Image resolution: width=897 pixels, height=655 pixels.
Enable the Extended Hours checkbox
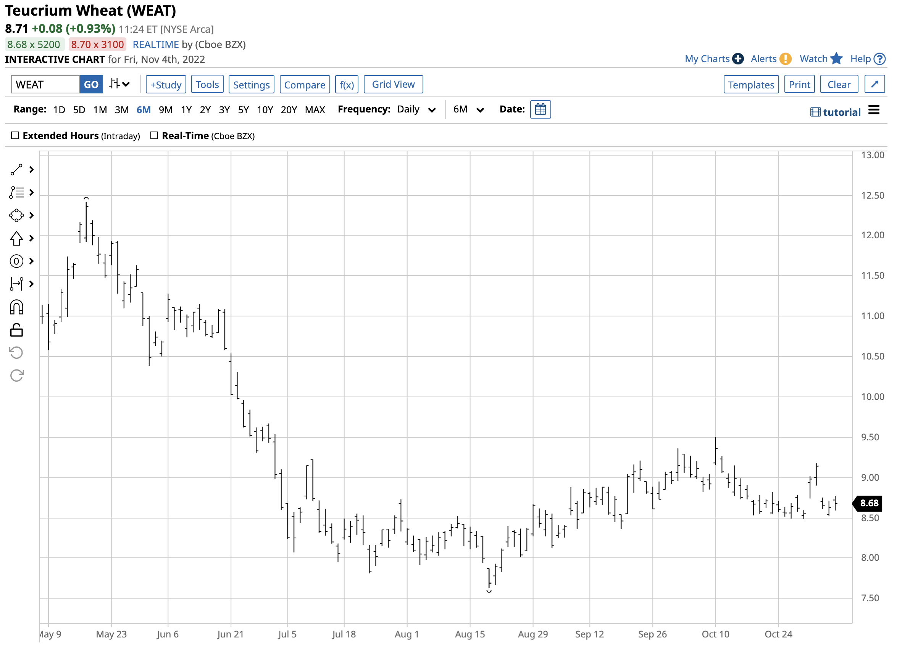coord(15,136)
